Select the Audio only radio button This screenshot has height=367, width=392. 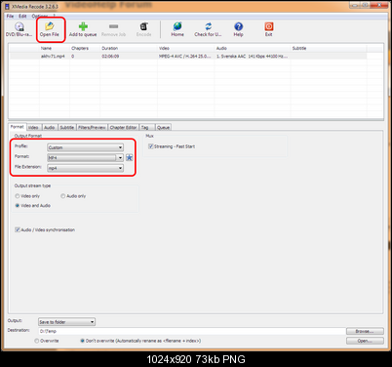(63, 196)
